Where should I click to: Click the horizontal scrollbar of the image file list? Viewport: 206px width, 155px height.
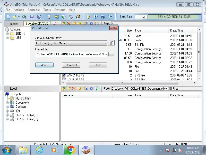122,82
